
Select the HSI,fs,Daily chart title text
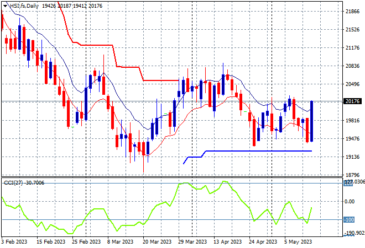pyautogui.click(x=24, y=6)
